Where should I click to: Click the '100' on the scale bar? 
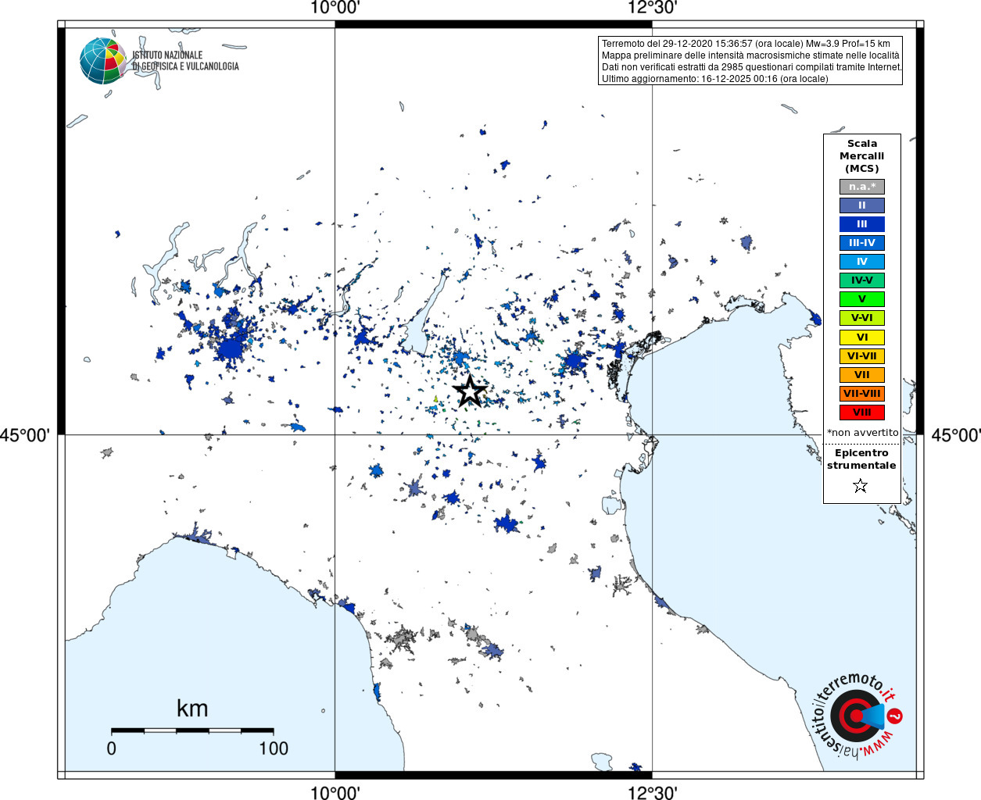click(274, 748)
